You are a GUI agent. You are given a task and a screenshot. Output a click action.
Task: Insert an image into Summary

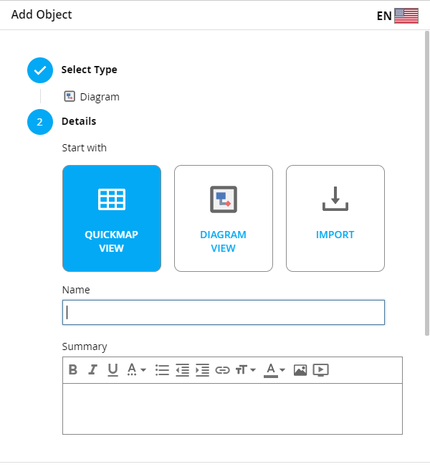[300, 370]
